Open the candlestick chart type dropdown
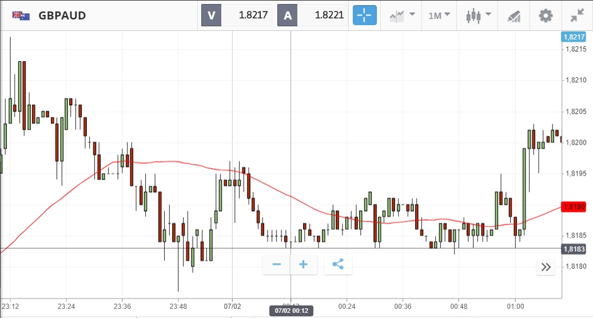Image resolution: width=593 pixels, height=318 pixels. (x=479, y=15)
